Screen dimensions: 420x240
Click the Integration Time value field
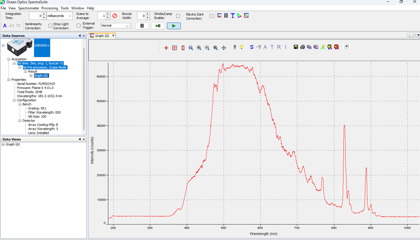[x=35, y=16]
